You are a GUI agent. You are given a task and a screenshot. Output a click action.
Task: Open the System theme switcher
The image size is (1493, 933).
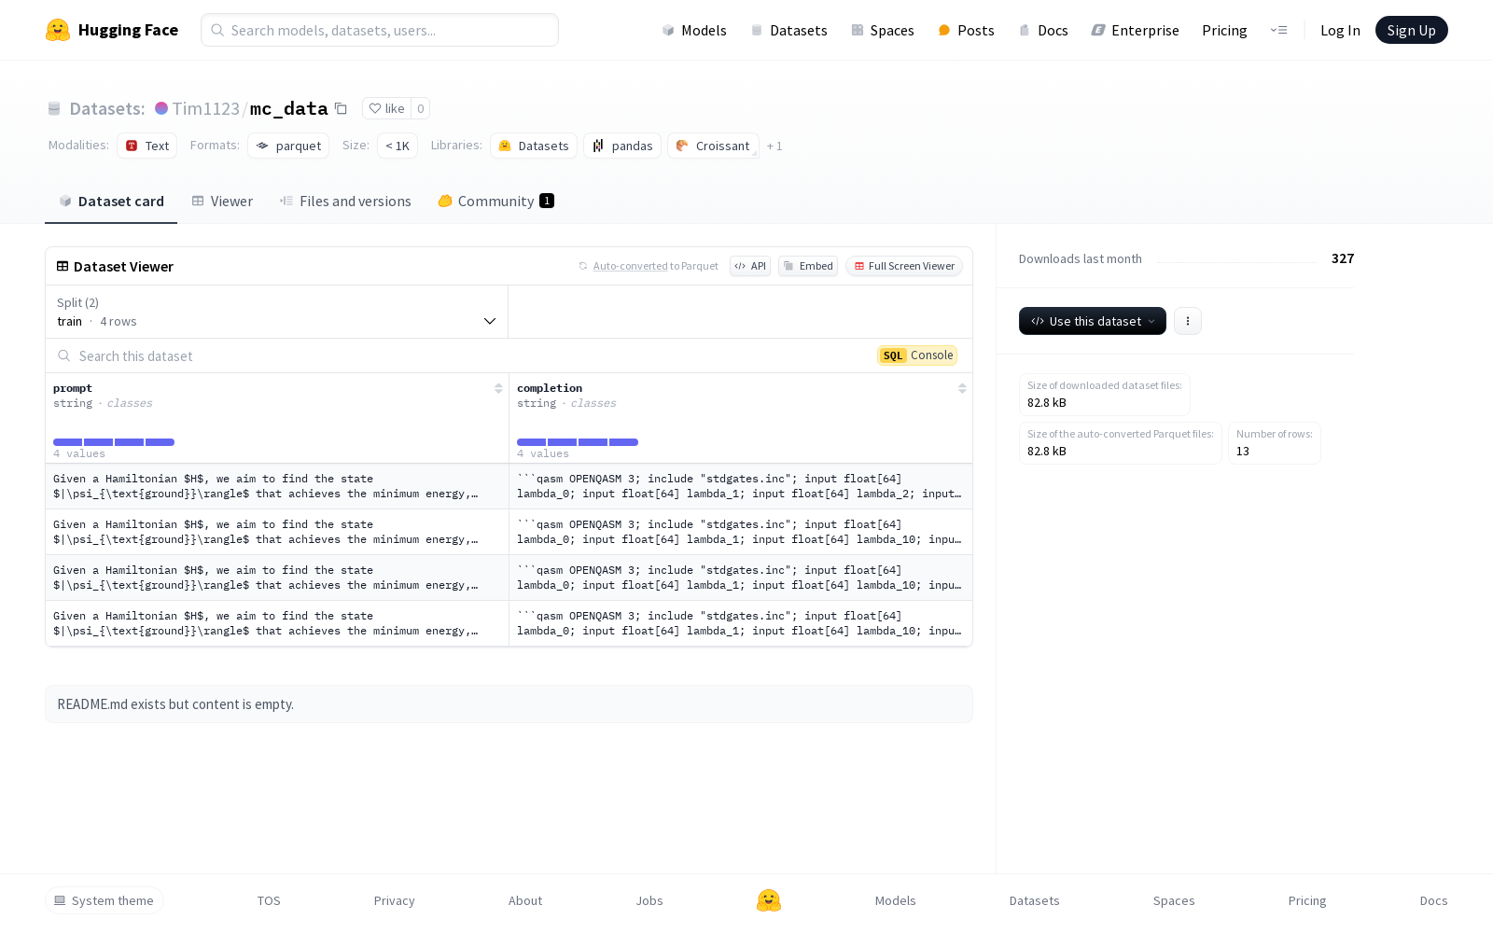105,900
